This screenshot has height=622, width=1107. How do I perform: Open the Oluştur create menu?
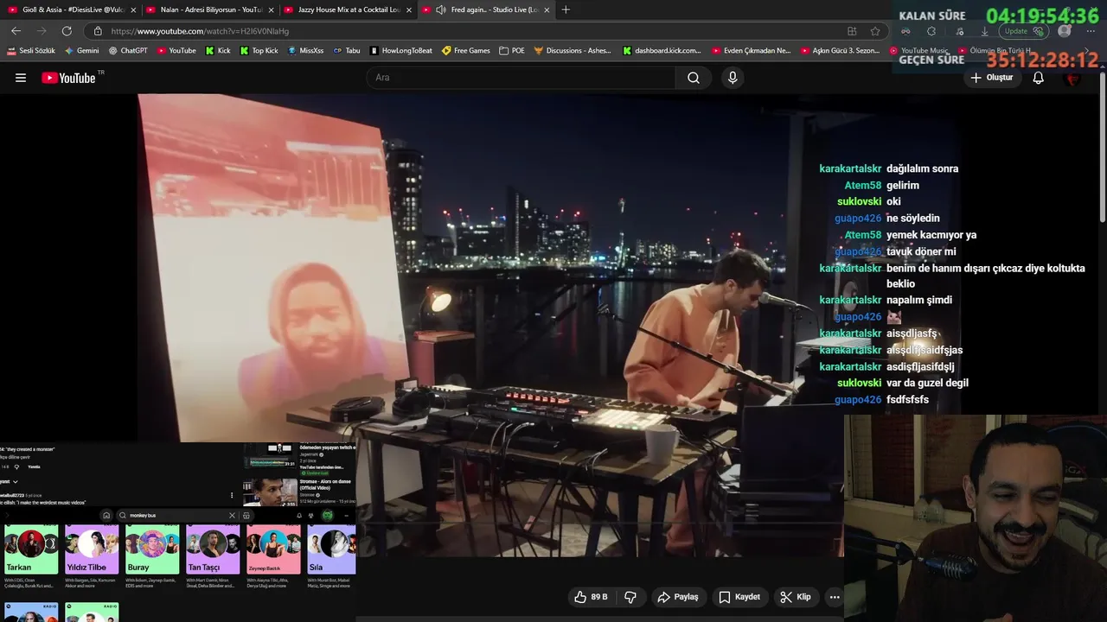coord(991,78)
